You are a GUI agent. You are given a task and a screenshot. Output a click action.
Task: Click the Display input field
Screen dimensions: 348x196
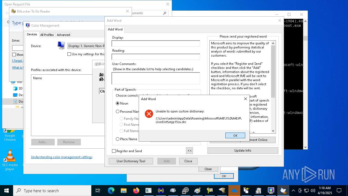pos(156,44)
